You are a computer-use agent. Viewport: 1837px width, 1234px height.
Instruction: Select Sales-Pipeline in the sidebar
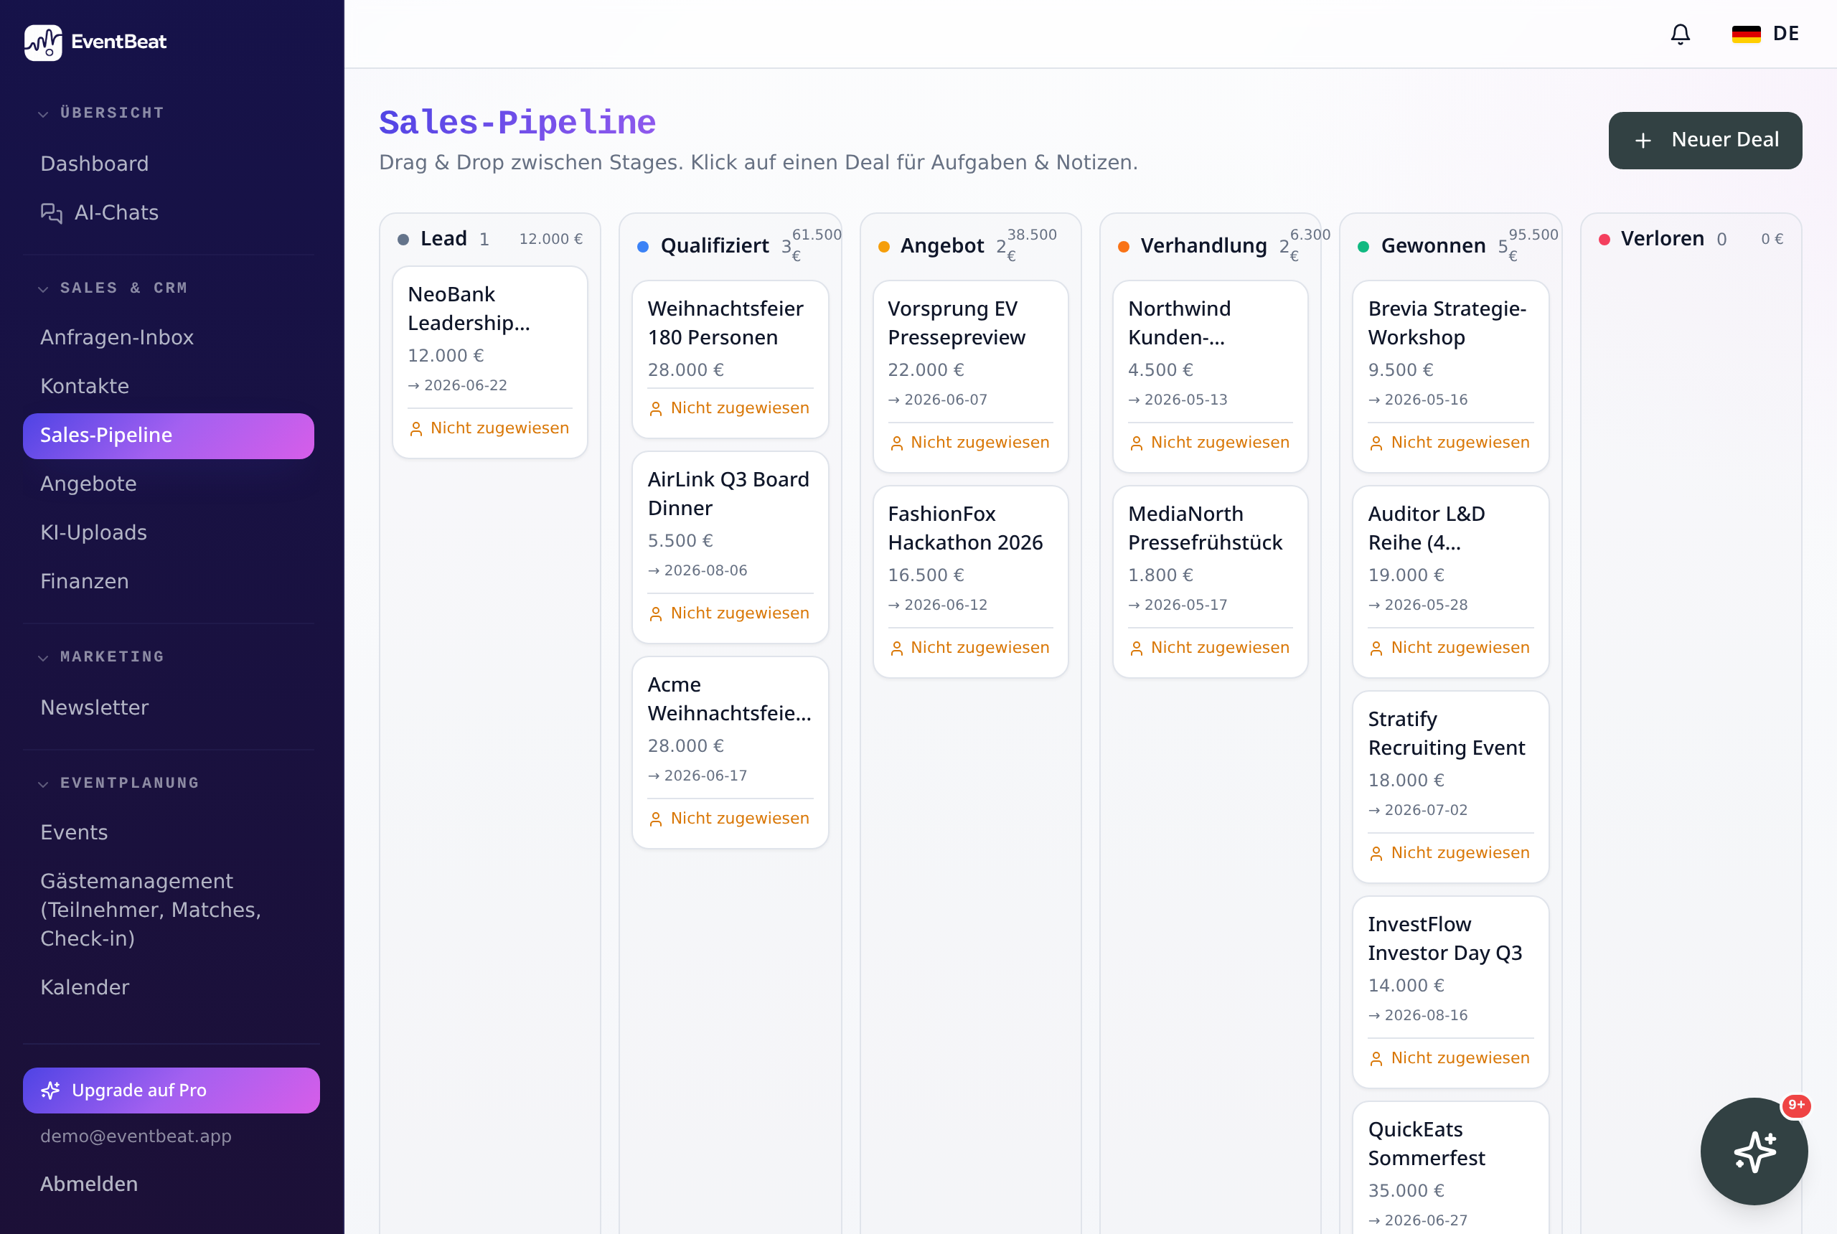tap(169, 435)
